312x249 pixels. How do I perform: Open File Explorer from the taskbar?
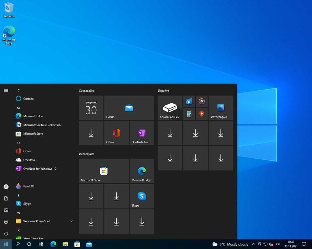point(65,244)
